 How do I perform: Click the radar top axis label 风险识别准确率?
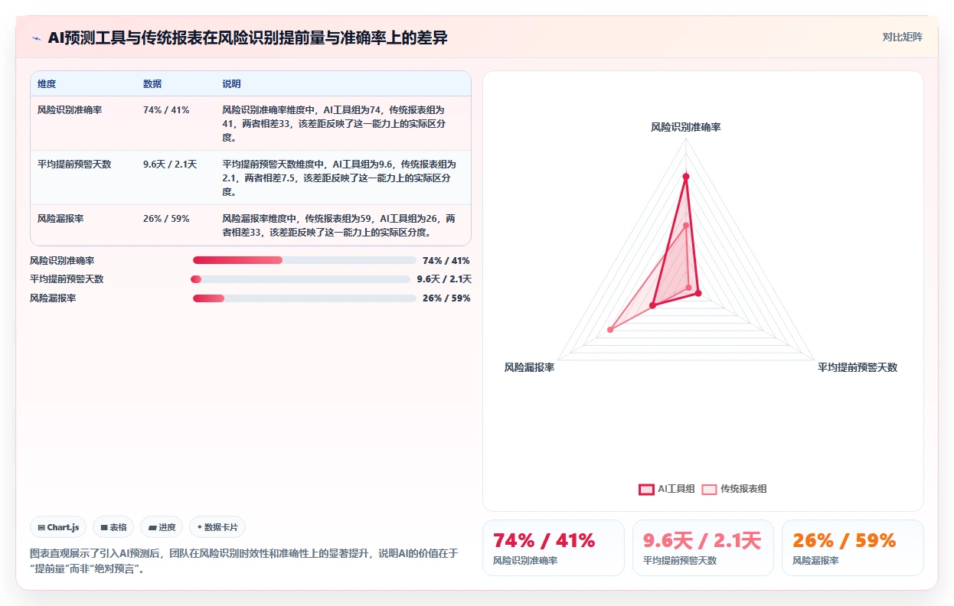(686, 128)
